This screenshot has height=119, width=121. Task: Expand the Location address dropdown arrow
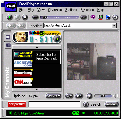pos(114,25)
